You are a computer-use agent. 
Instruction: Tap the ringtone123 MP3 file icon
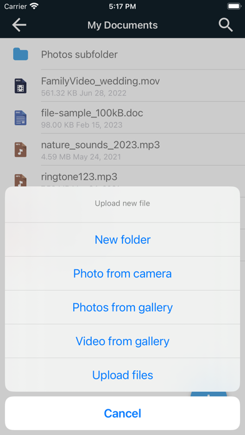point(21,180)
